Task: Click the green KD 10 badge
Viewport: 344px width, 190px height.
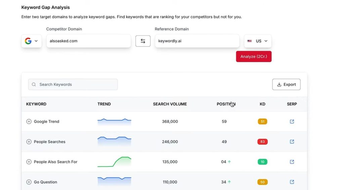Action: [x=262, y=162]
